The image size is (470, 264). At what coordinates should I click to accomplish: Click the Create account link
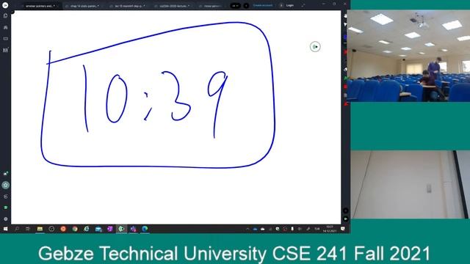(263, 5)
